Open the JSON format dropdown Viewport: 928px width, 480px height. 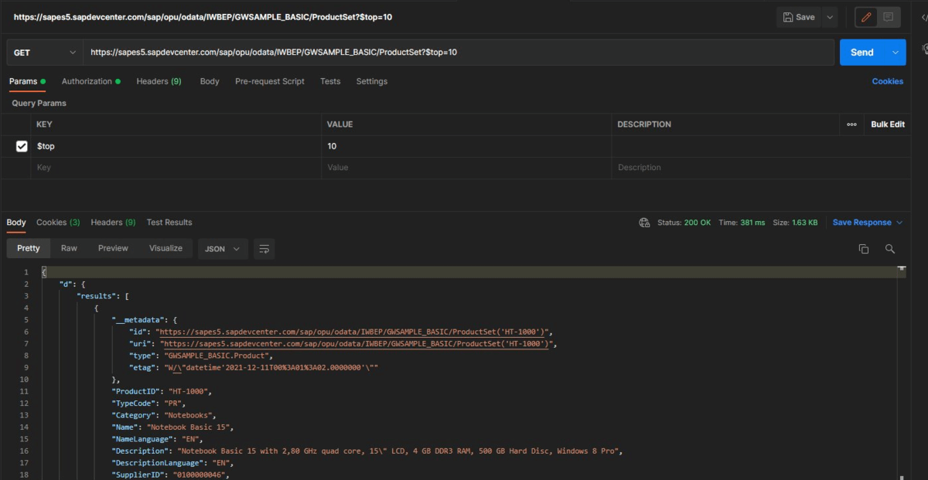[223, 249]
